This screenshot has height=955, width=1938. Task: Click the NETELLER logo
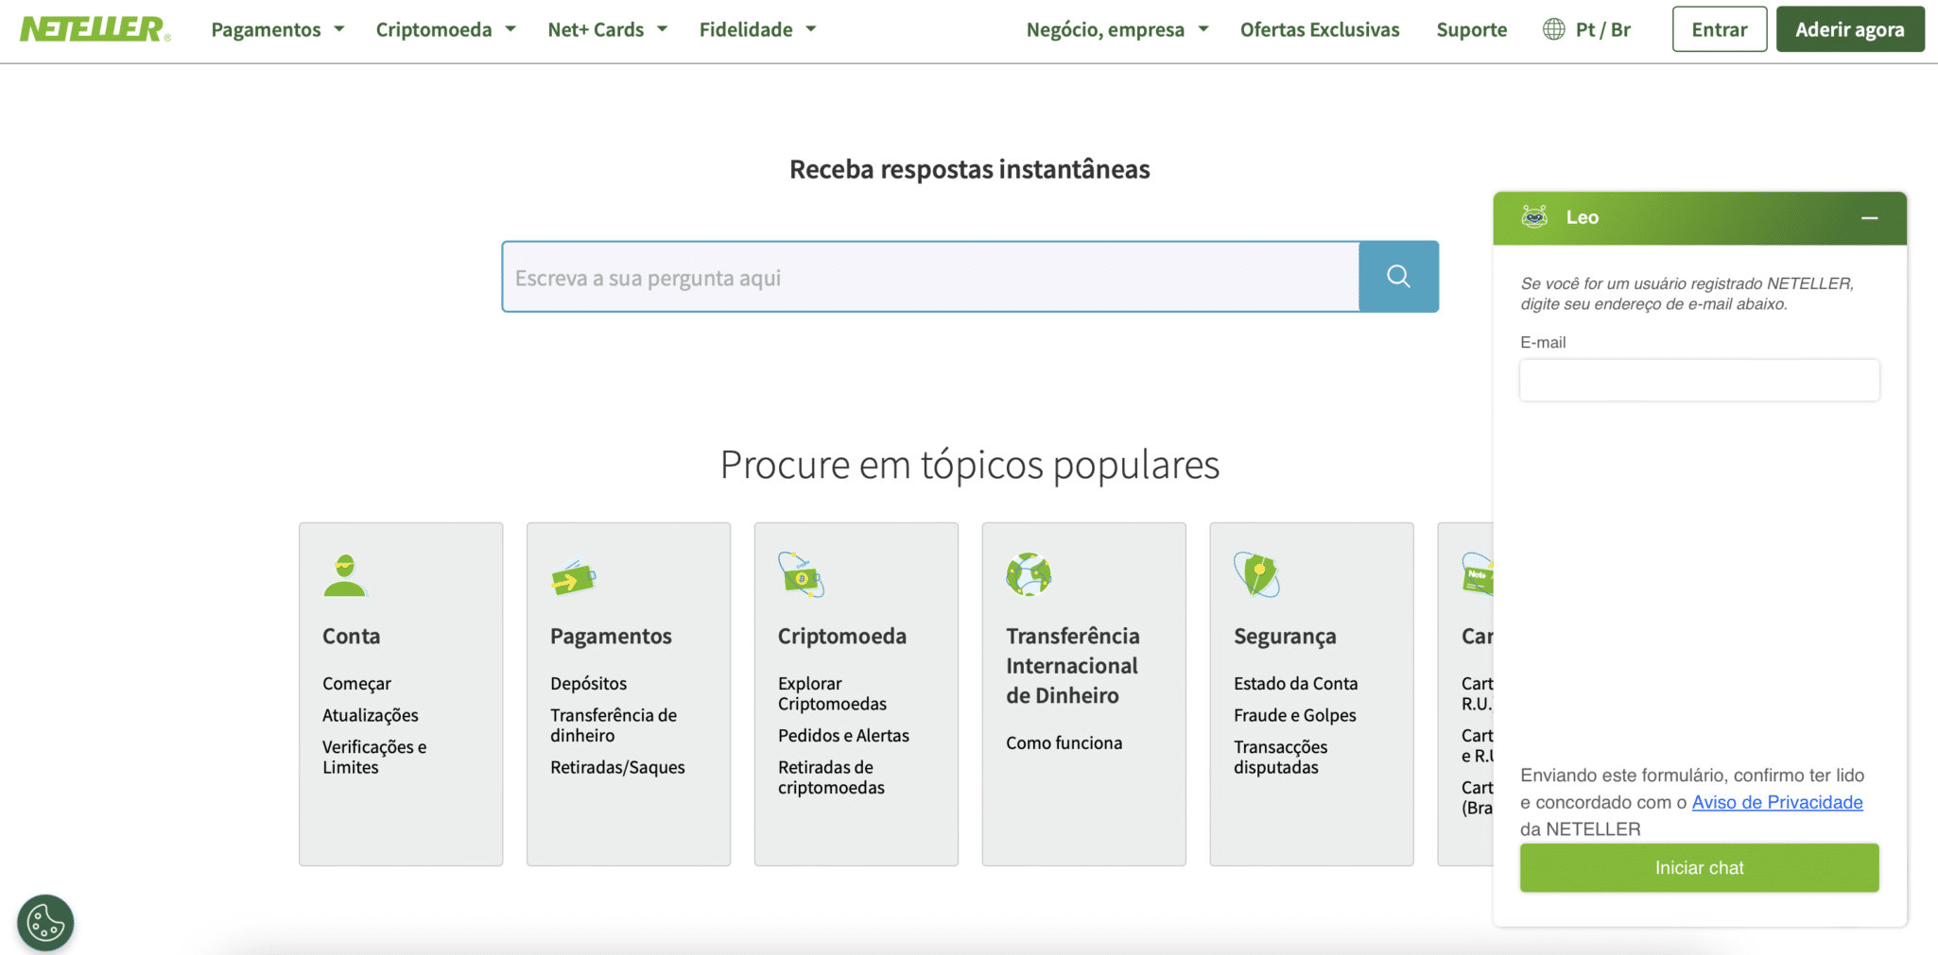click(95, 29)
